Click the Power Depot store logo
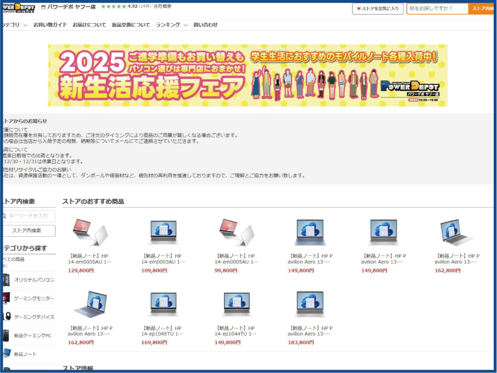Image resolution: width=497 pixels, height=373 pixels. pyautogui.click(x=19, y=8)
